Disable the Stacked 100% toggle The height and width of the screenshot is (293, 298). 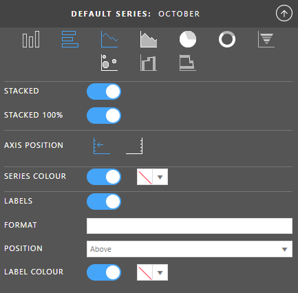pos(104,116)
